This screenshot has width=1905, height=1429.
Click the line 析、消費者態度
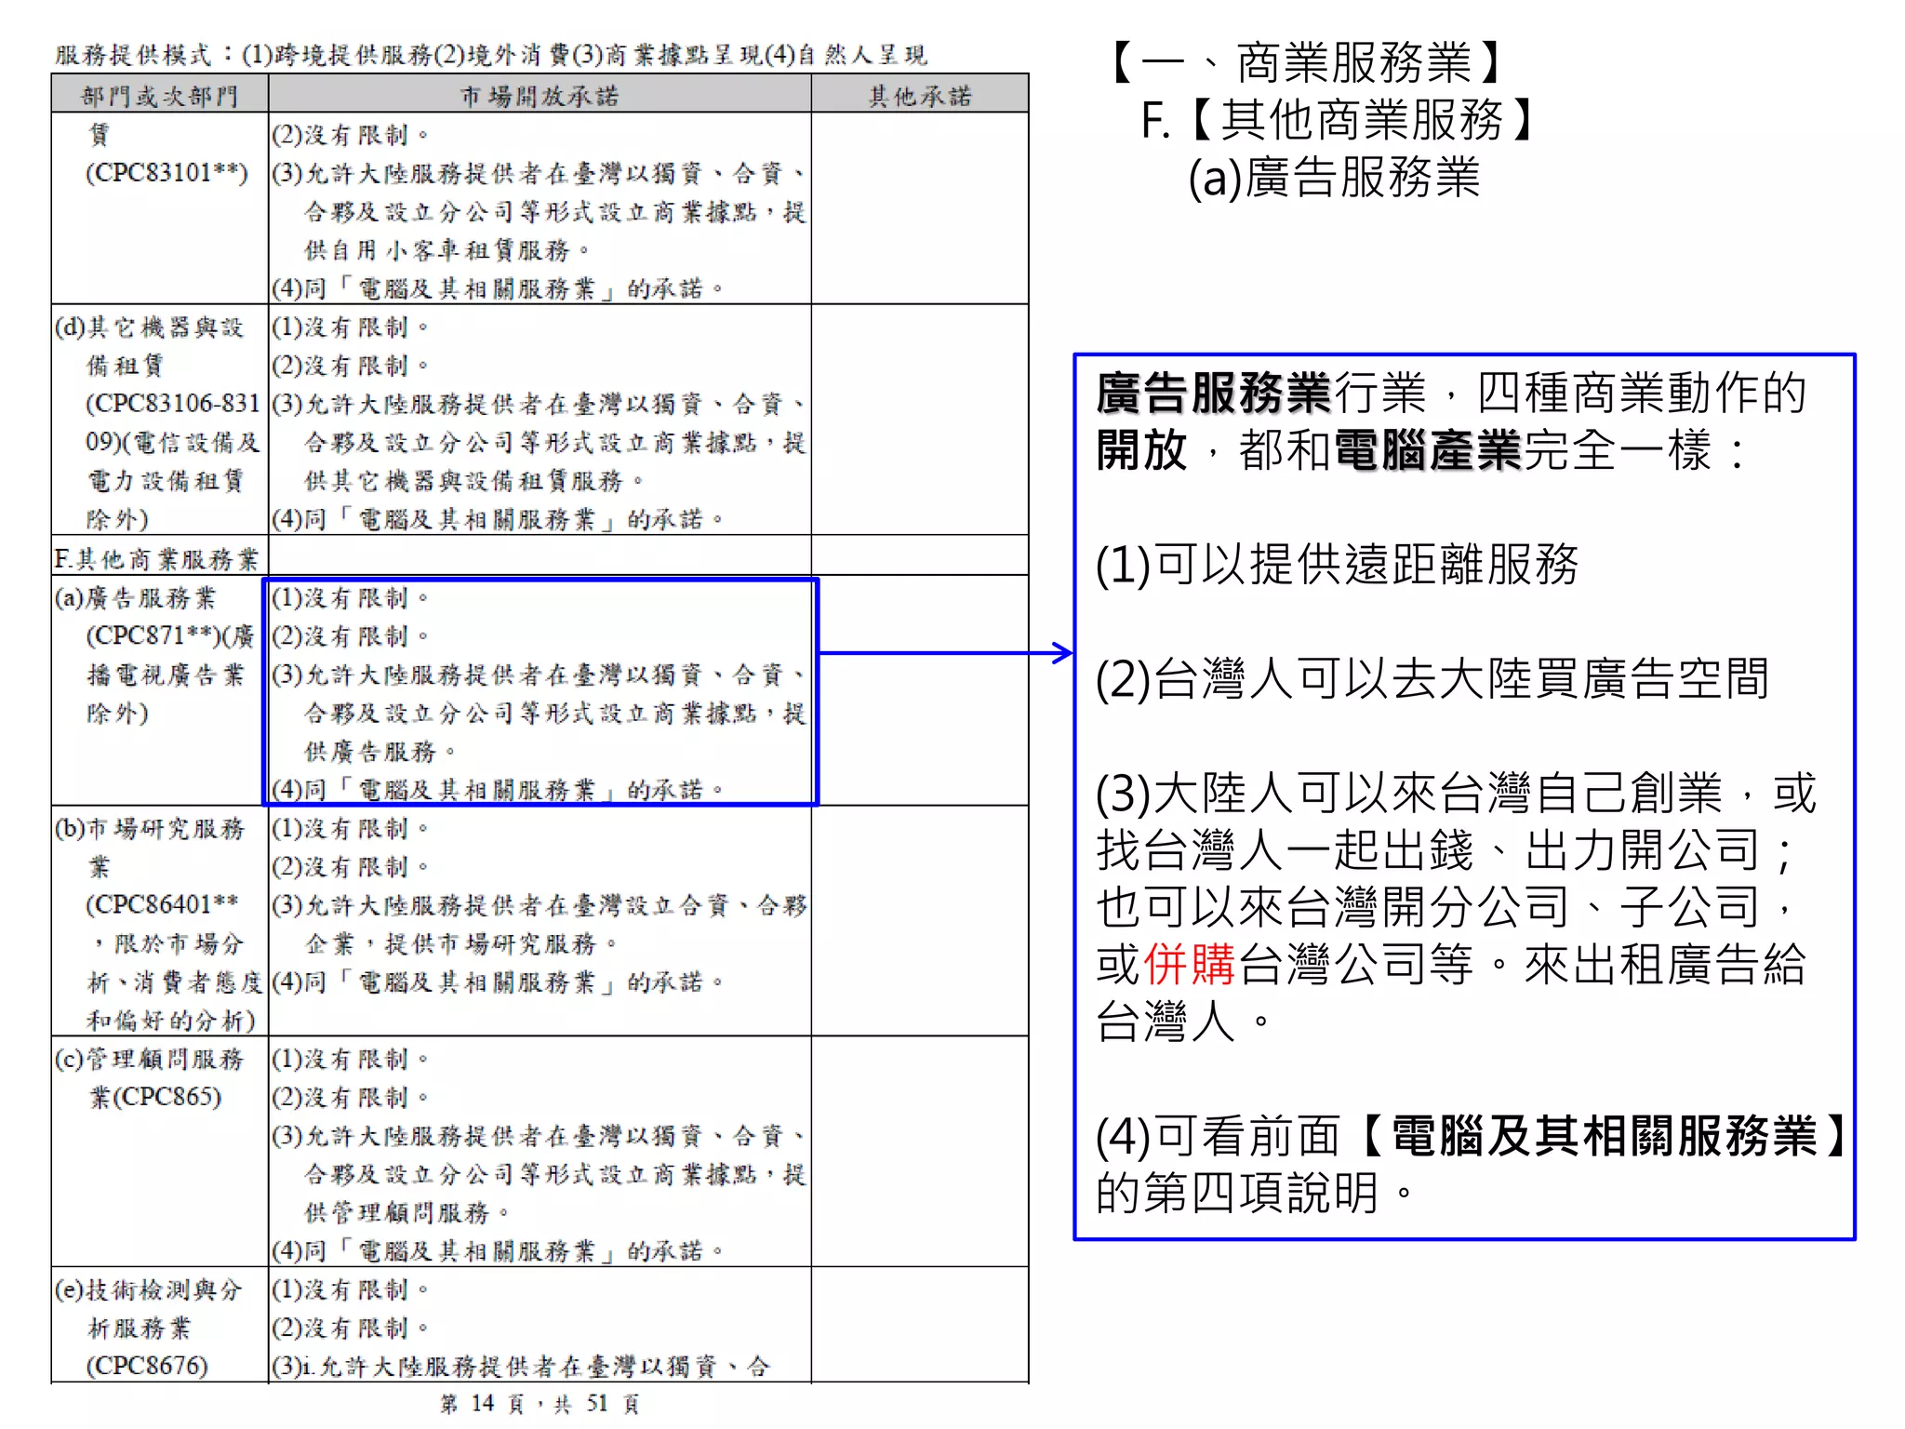[x=175, y=982]
